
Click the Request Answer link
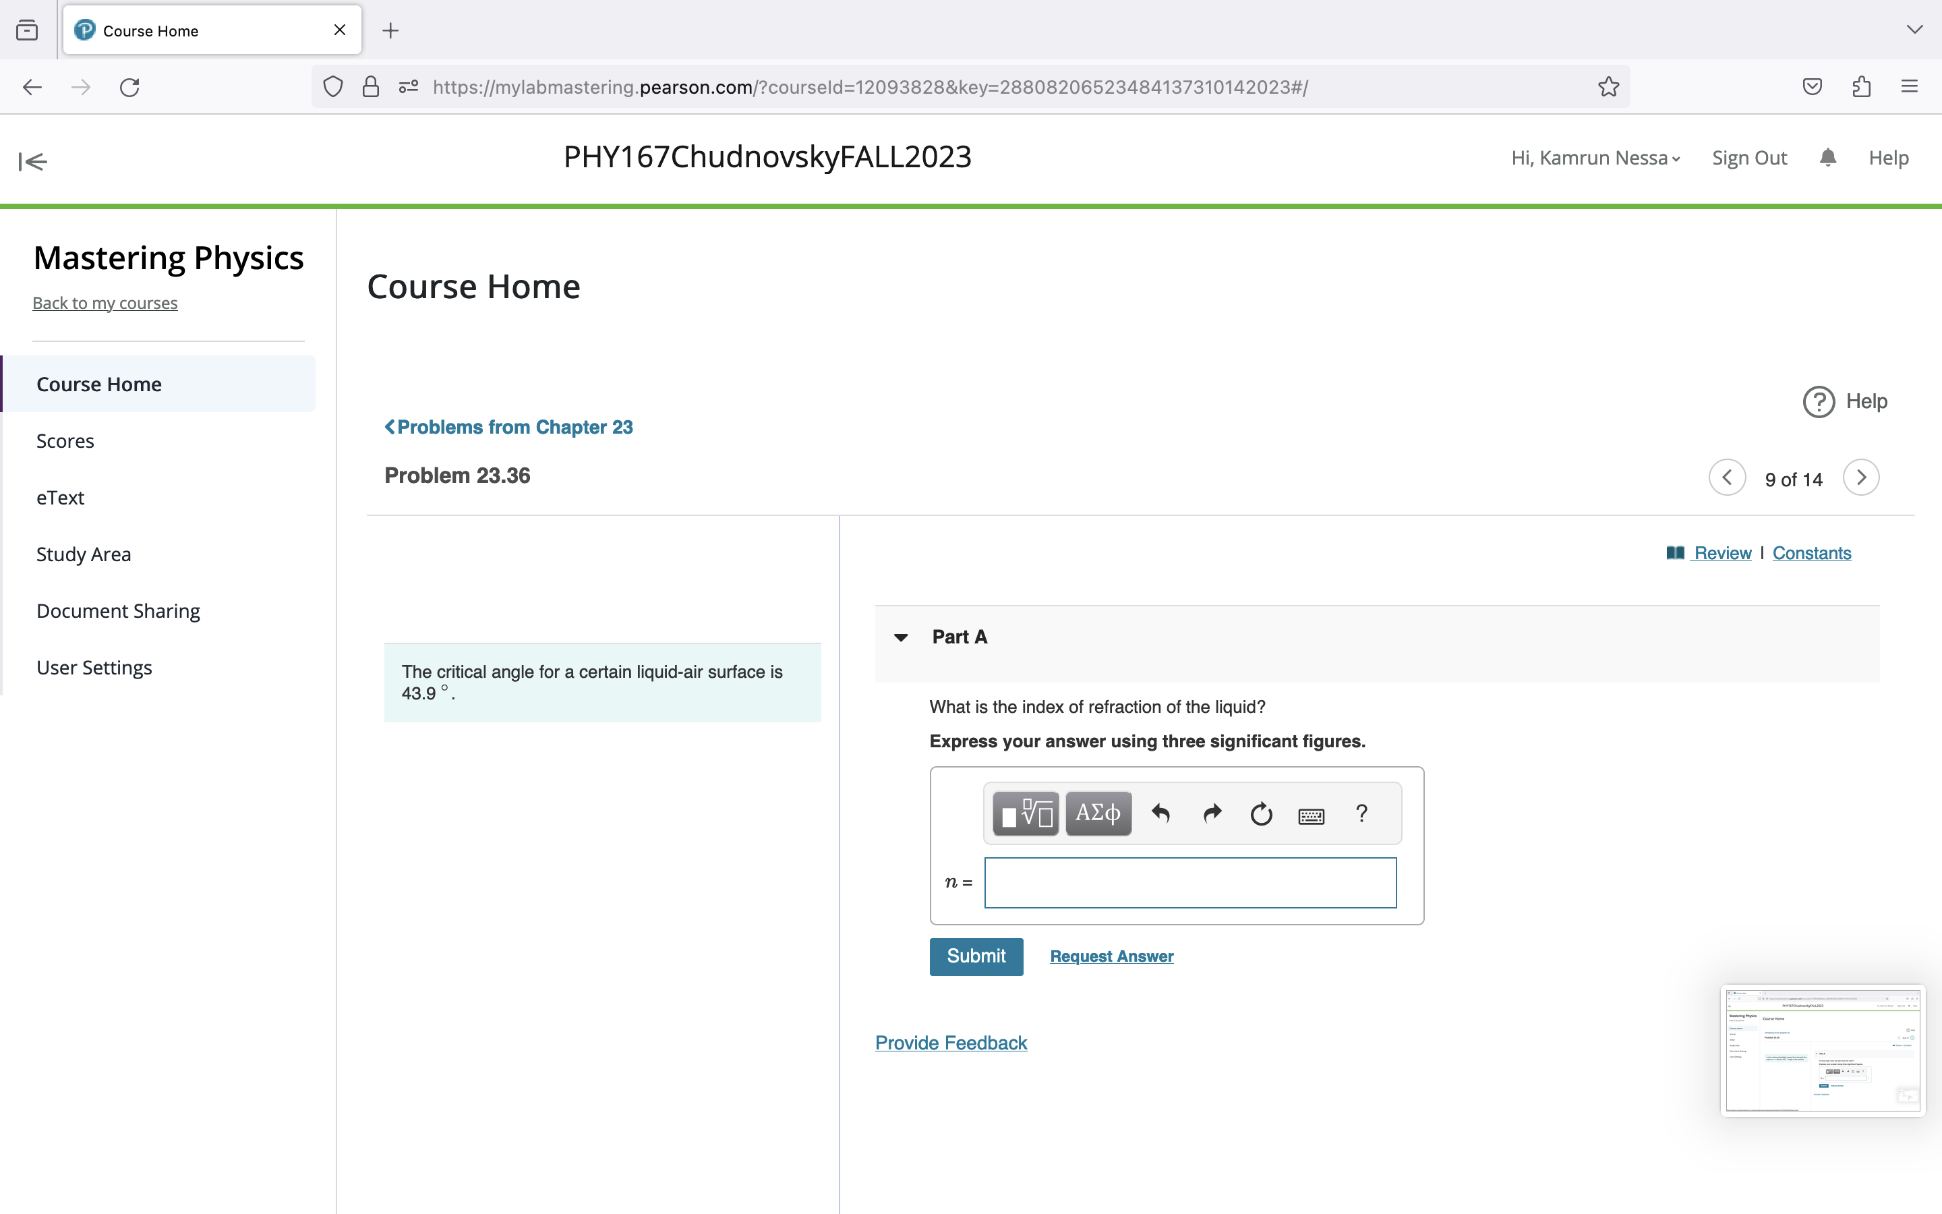pyautogui.click(x=1111, y=956)
